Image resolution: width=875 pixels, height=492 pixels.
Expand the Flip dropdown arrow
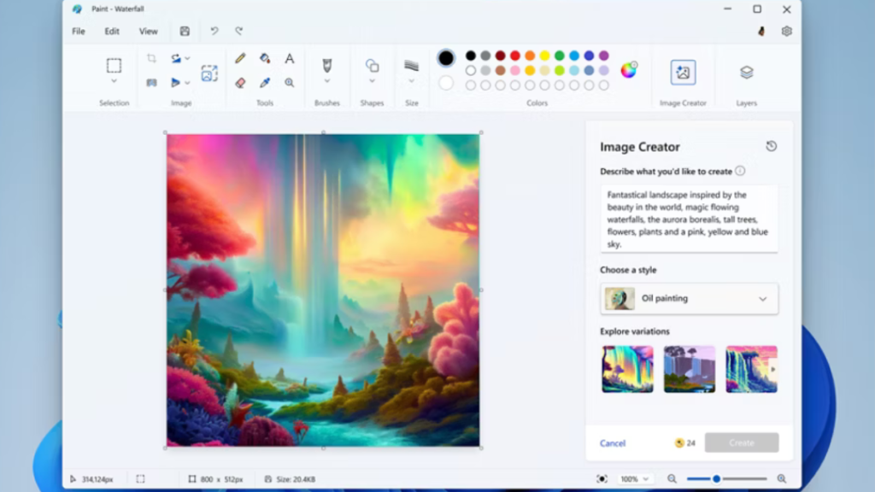[x=187, y=83]
